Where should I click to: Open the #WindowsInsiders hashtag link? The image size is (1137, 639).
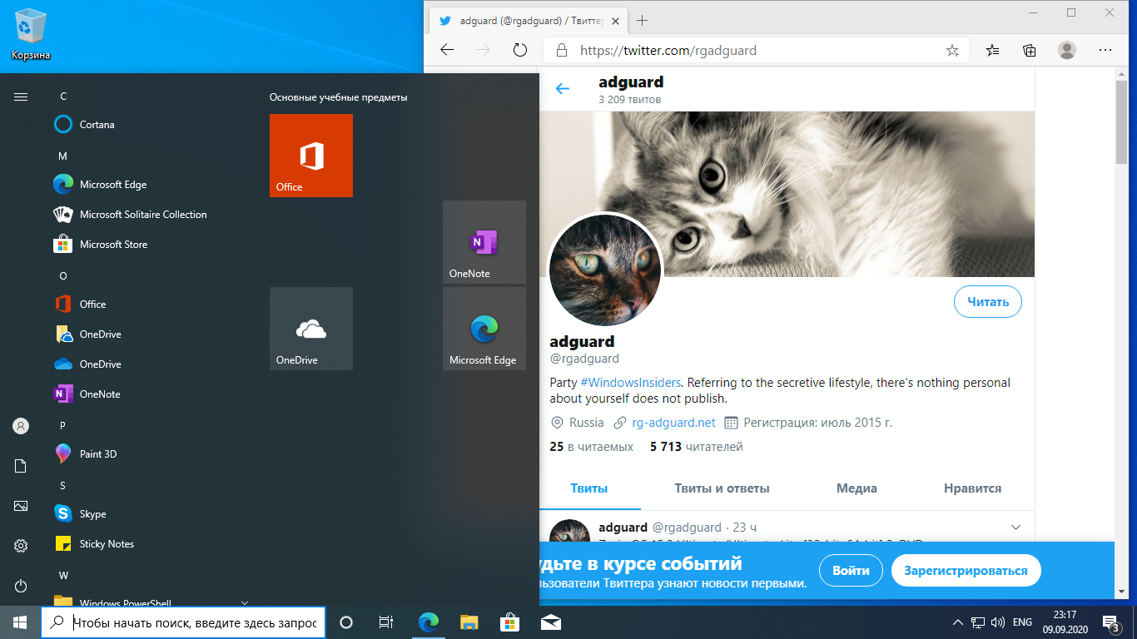pos(631,383)
